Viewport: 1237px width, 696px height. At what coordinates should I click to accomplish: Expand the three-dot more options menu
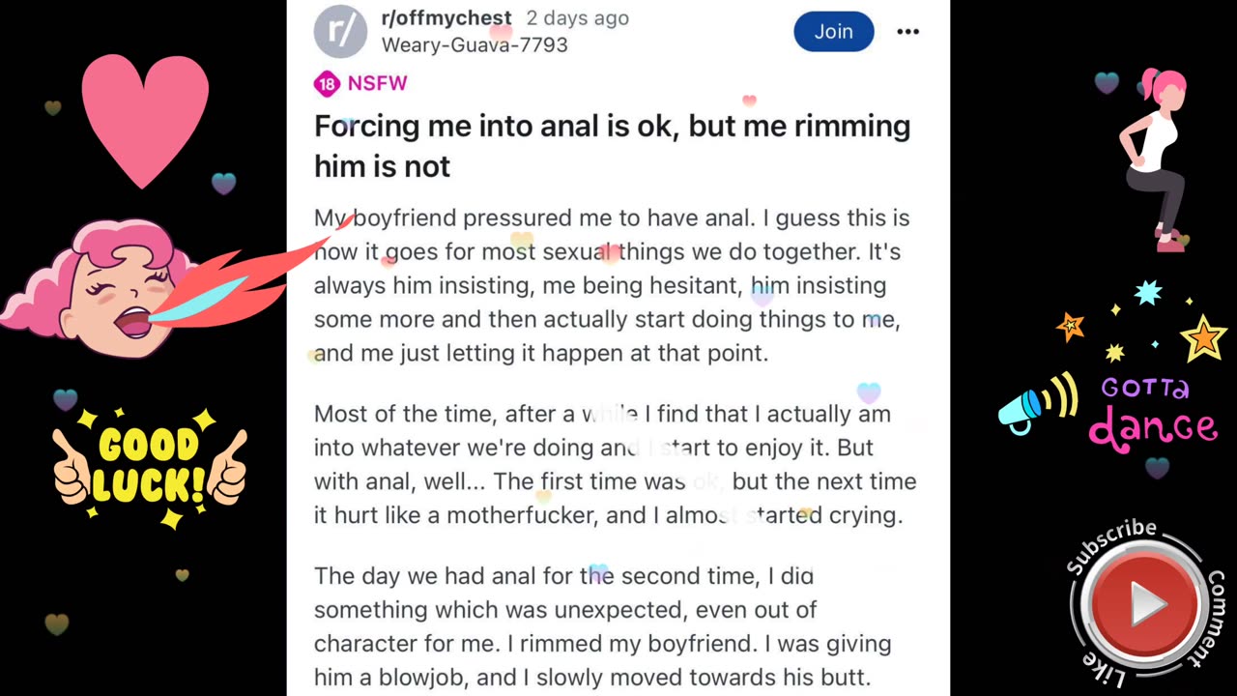tap(907, 32)
